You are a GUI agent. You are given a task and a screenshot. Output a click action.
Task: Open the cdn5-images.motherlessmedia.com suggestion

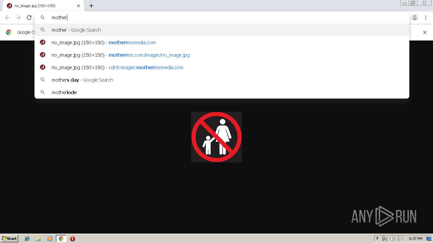click(222, 67)
